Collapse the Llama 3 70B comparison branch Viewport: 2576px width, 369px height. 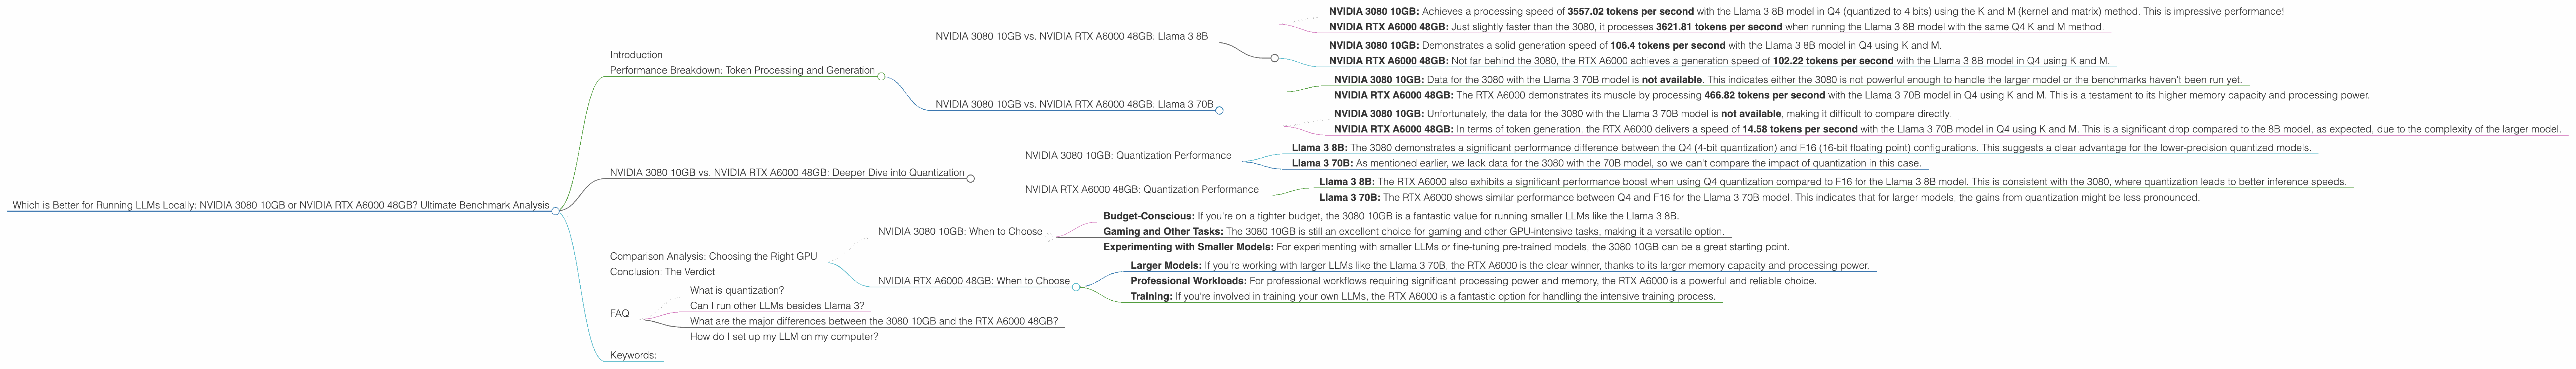pos(1220,110)
